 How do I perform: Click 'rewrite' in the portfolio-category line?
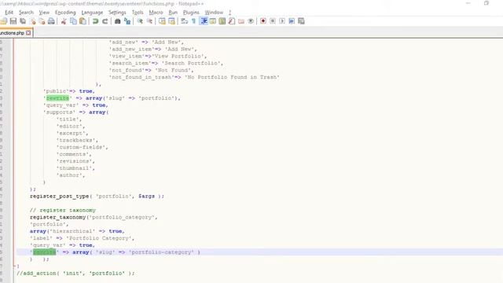coord(45,252)
